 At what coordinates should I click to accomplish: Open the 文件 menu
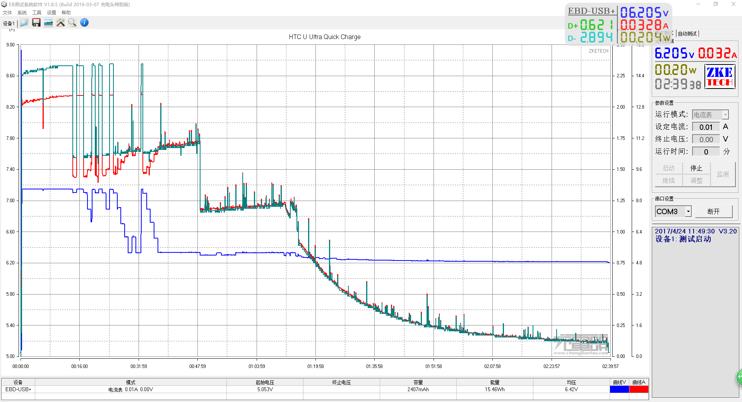tap(7, 12)
